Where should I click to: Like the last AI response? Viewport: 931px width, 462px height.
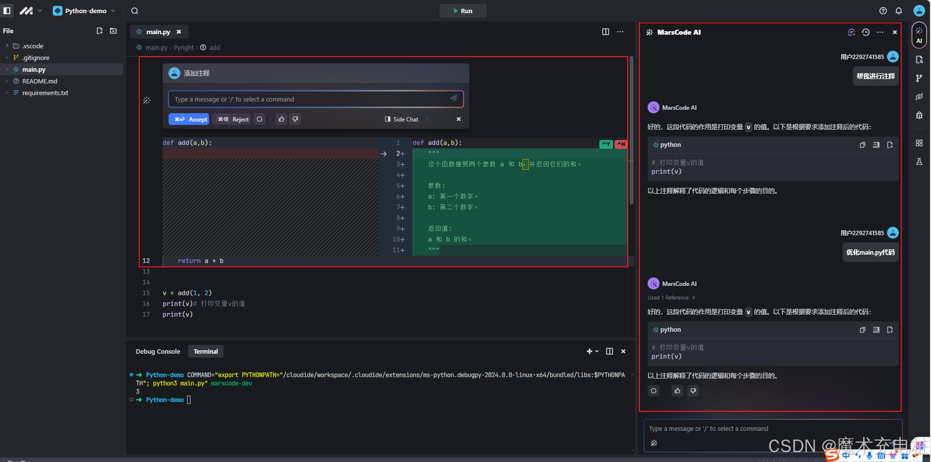pos(677,391)
